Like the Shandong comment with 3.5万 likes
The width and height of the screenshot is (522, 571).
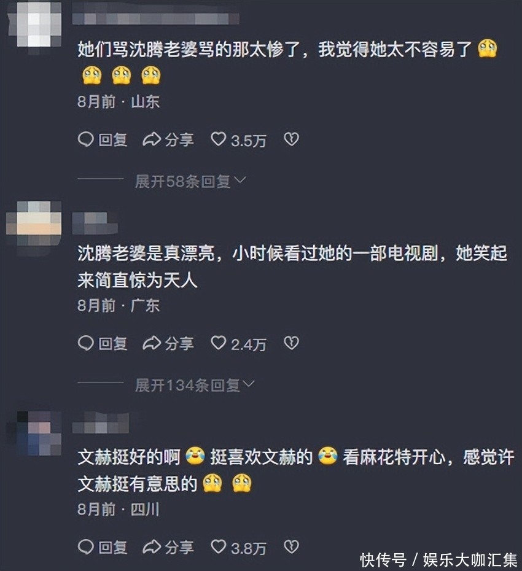point(219,139)
